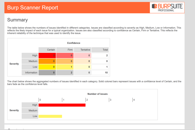Click the High Firm cell
This screenshot has height=130, width=195.
65,55
